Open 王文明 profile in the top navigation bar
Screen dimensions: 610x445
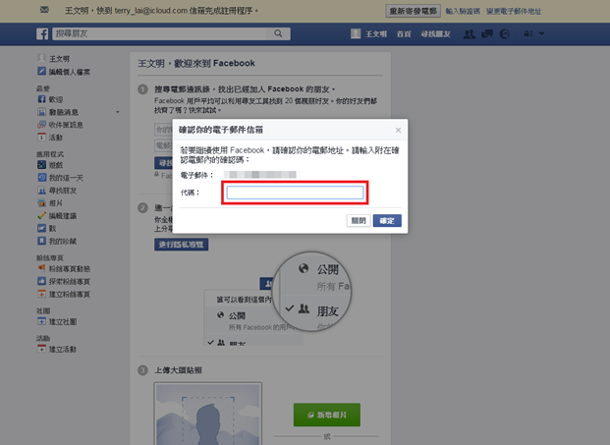click(x=368, y=33)
